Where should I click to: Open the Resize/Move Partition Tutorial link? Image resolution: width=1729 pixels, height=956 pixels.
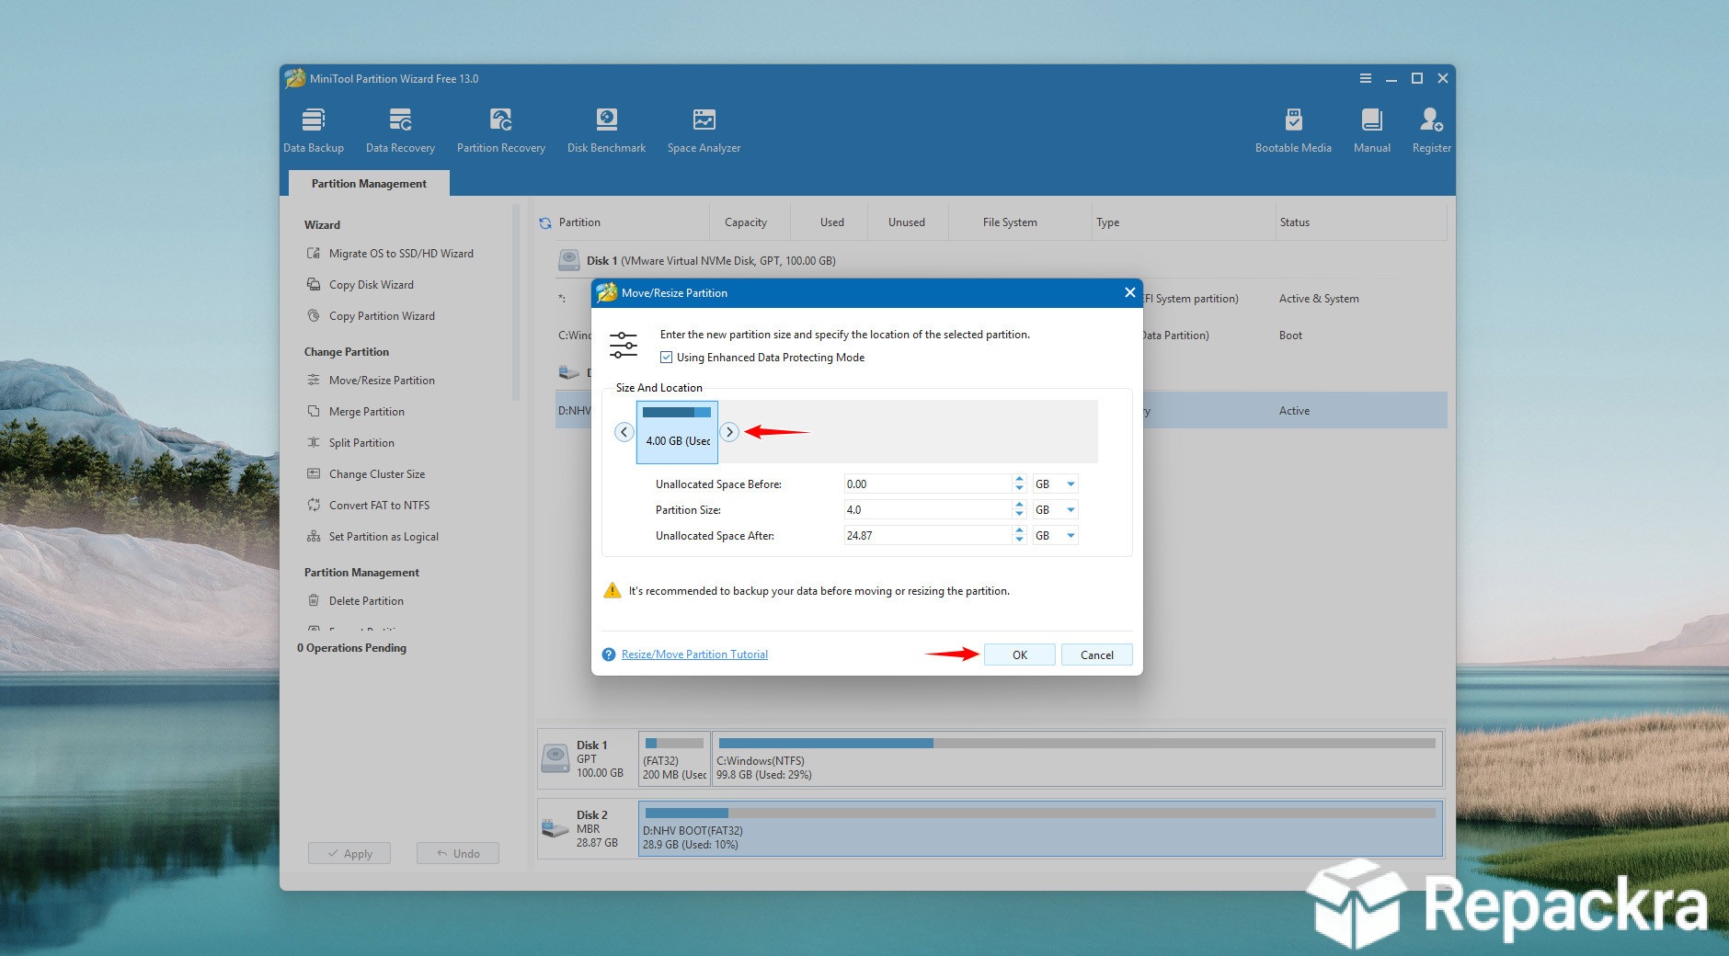(694, 654)
